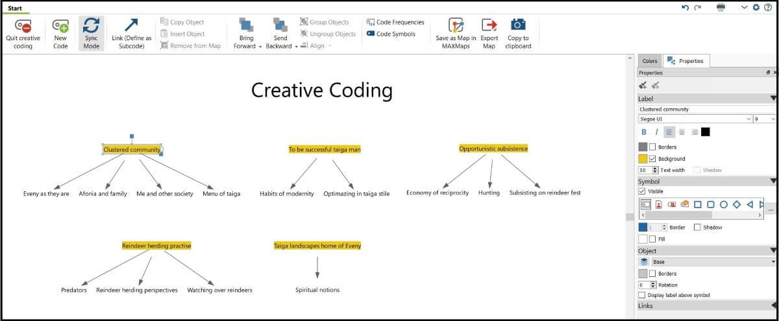Screen dimensions: 779x321
Task: Expand the ribbon options chevron
Action: click(x=744, y=7)
